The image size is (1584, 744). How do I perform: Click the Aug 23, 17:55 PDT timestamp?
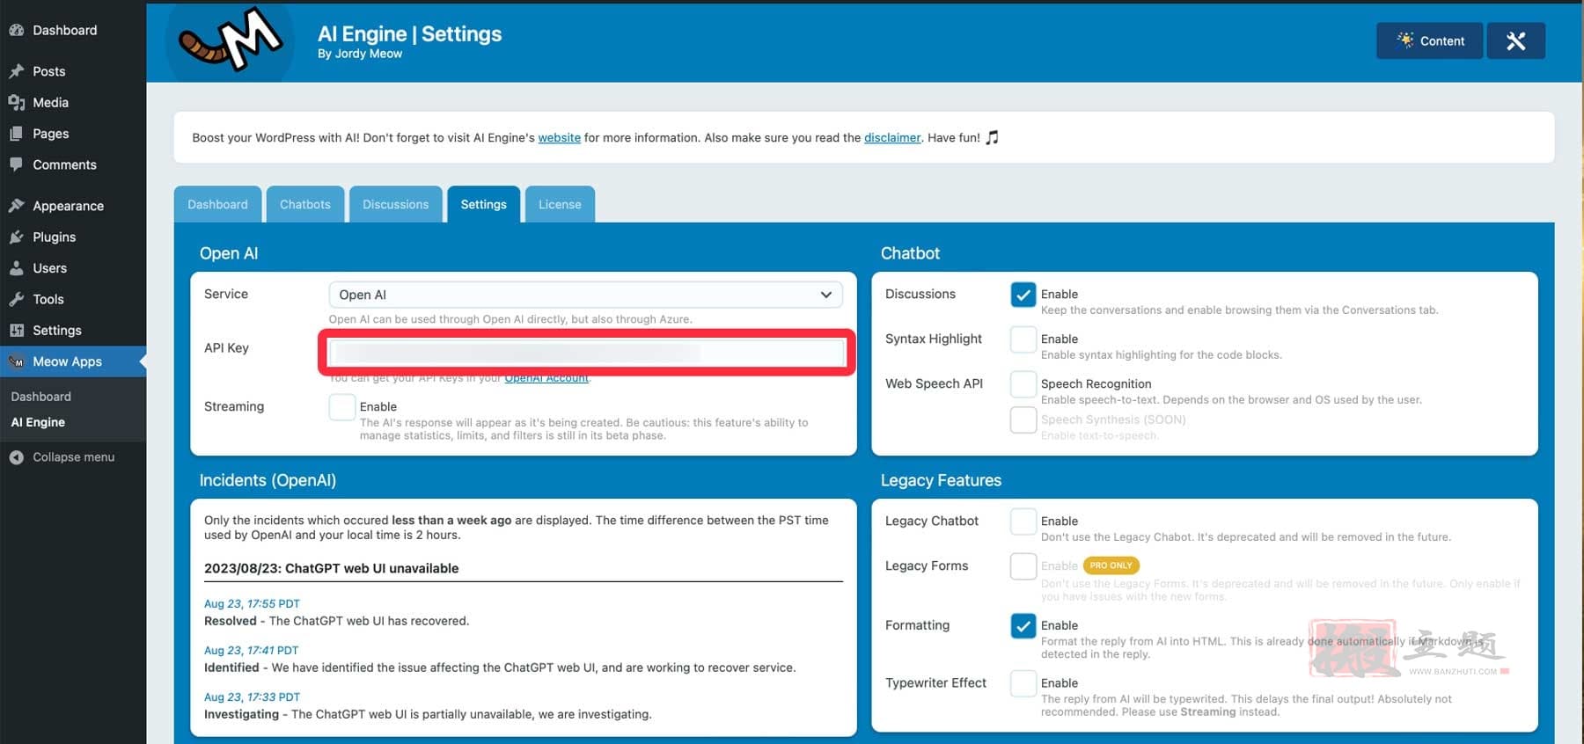[x=252, y=604]
